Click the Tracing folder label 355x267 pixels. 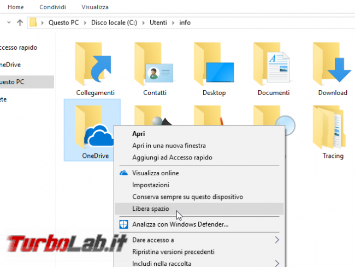point(333,156)
